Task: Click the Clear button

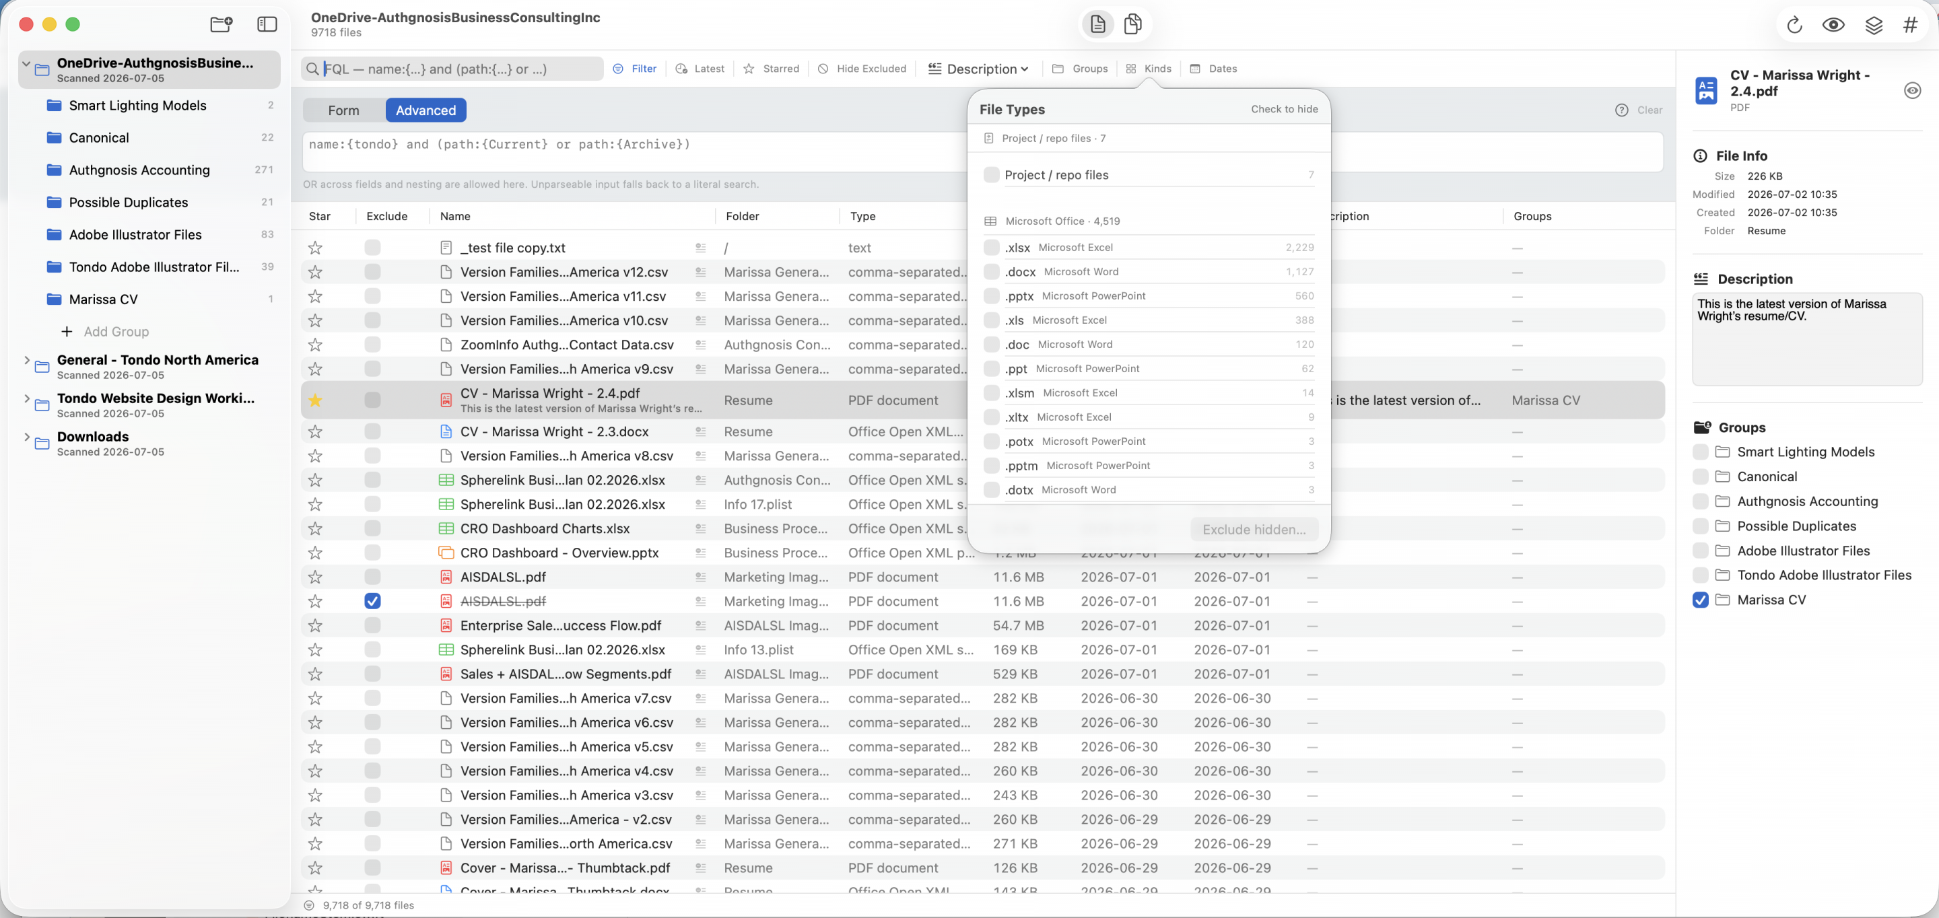Action: tap(1650, 110)
